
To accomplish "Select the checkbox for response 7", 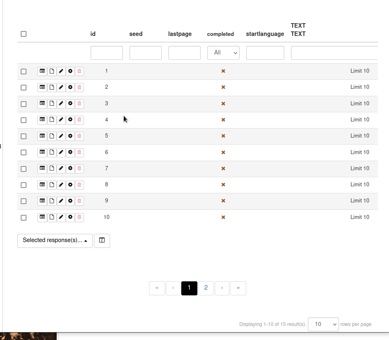I will [24, 169].
